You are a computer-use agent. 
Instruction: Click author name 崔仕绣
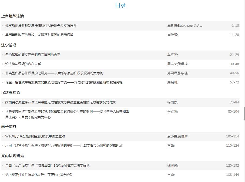click(172, 35)
